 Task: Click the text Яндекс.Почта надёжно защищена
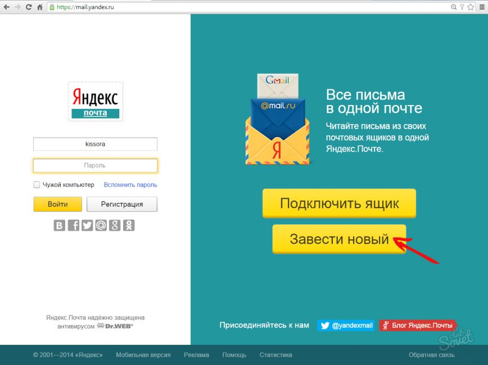tap(95, 317)
